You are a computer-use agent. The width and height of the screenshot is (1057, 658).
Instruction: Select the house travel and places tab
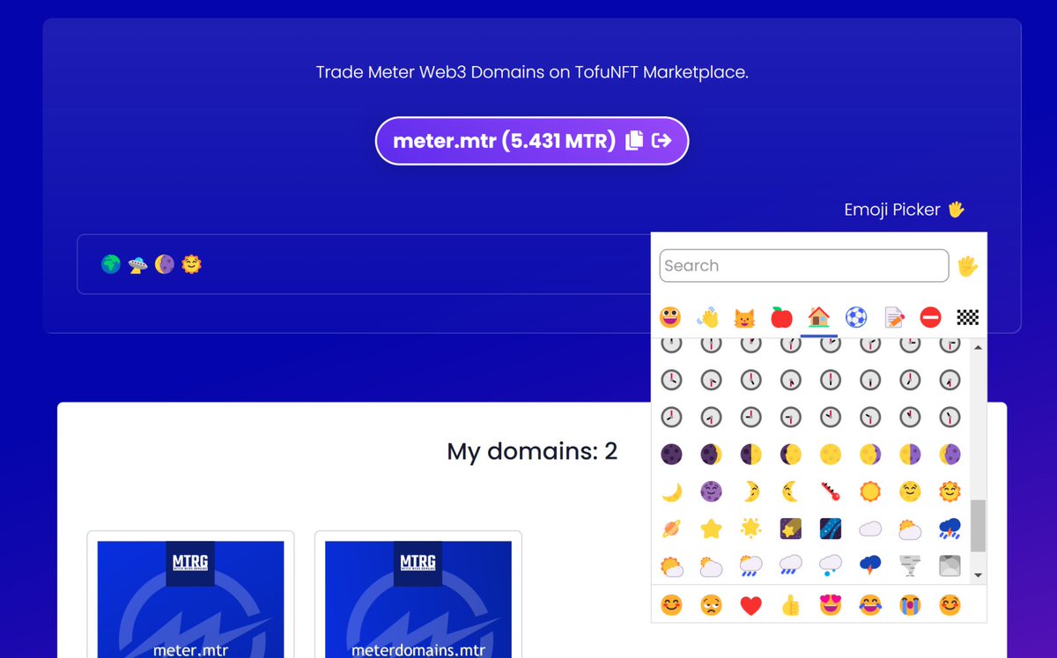[x=819, y=317]
